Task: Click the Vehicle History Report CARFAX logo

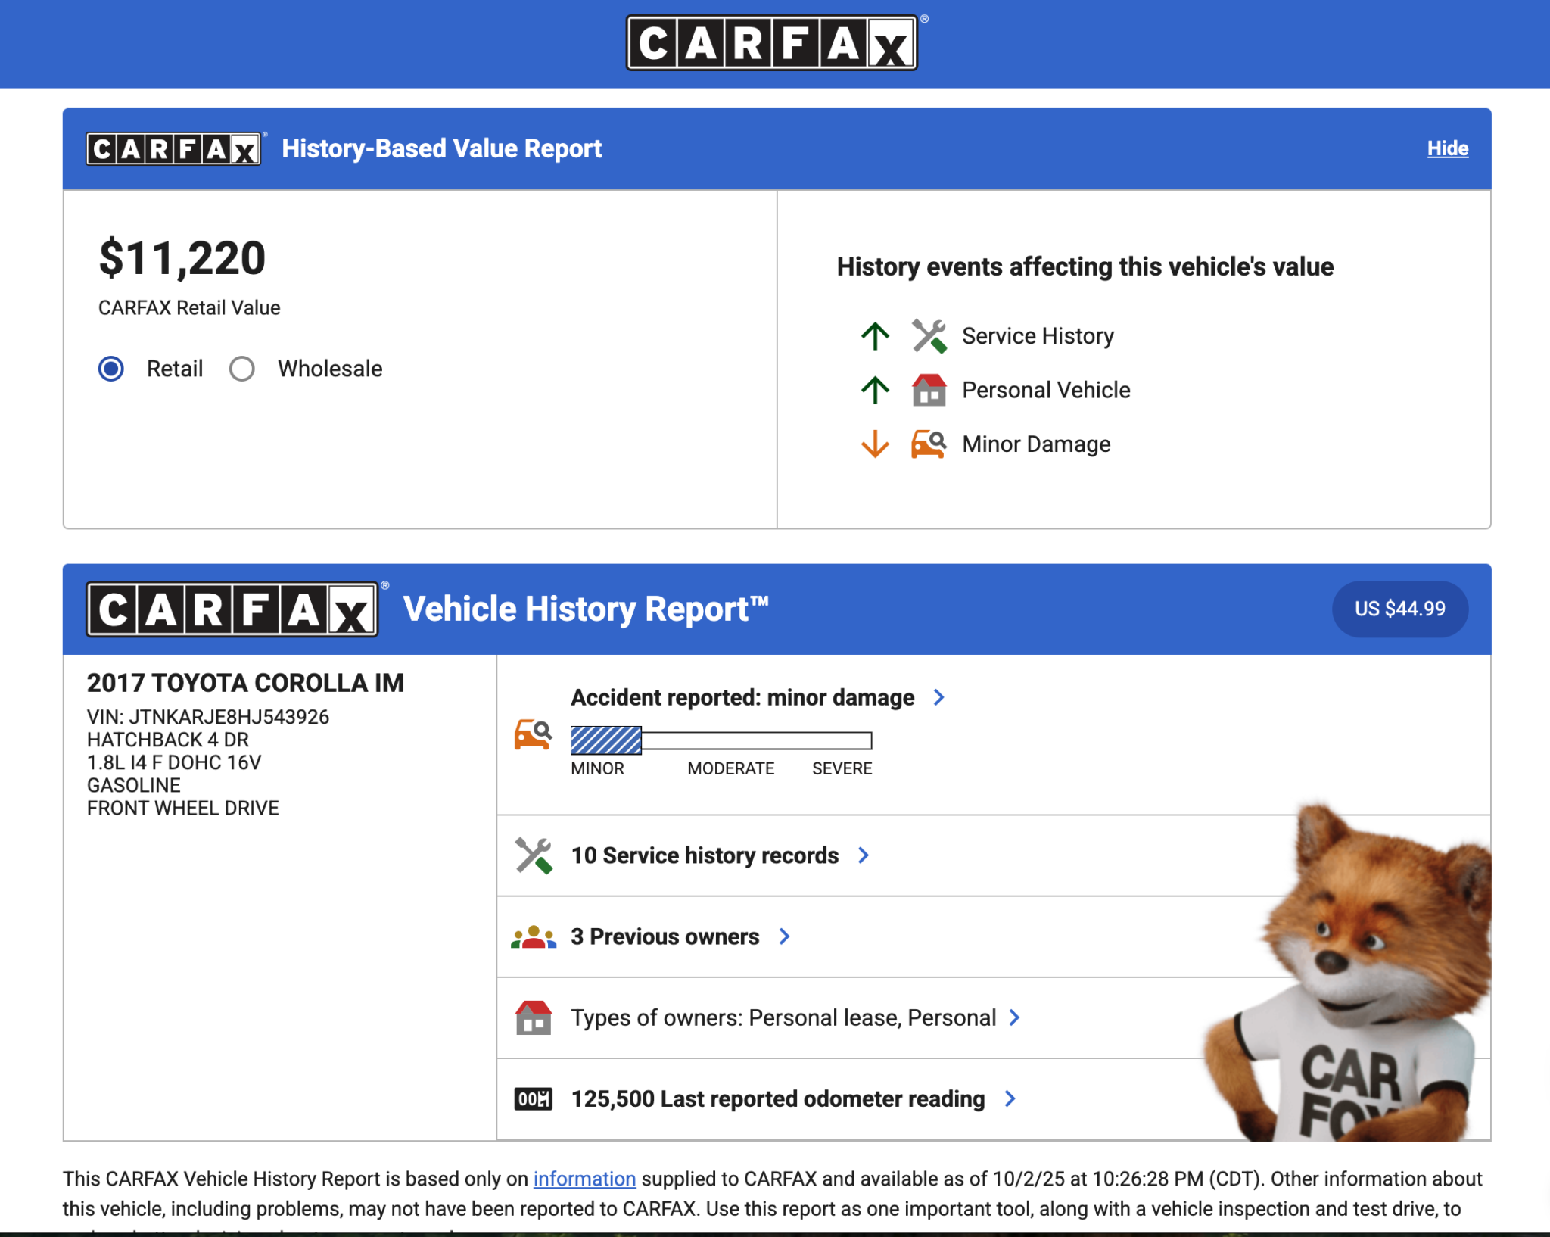Action: tap(232, 609)
